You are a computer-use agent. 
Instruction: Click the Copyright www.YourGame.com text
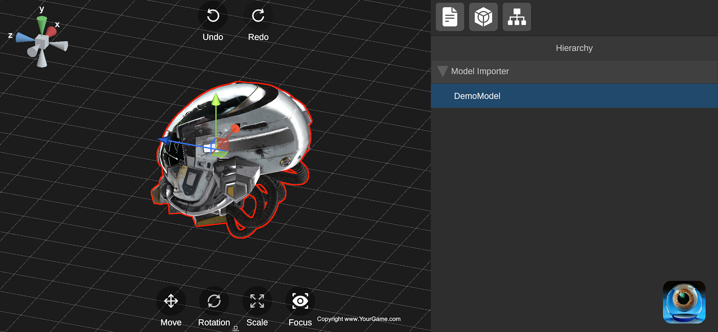pyautogui.click(x=359, y=319)
